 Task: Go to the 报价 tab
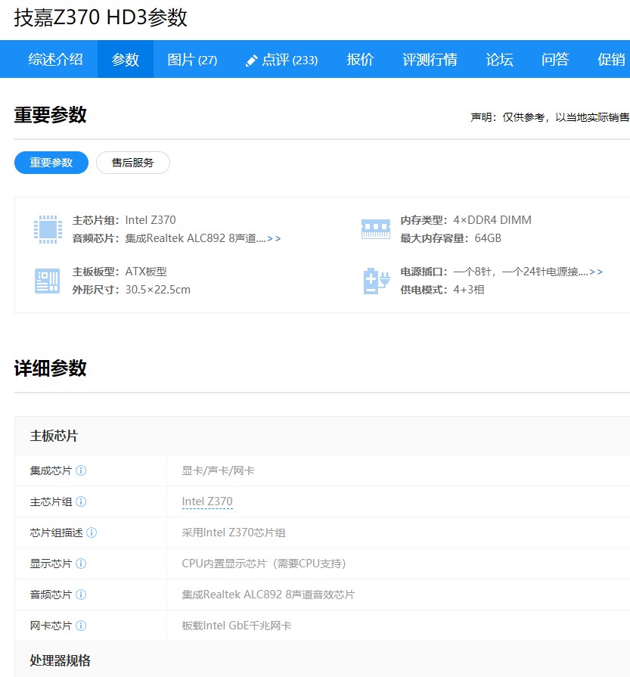pyautogui.click(x=360, y=59)
